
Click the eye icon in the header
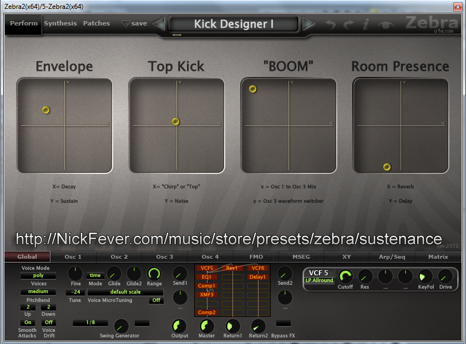point(386,25)
